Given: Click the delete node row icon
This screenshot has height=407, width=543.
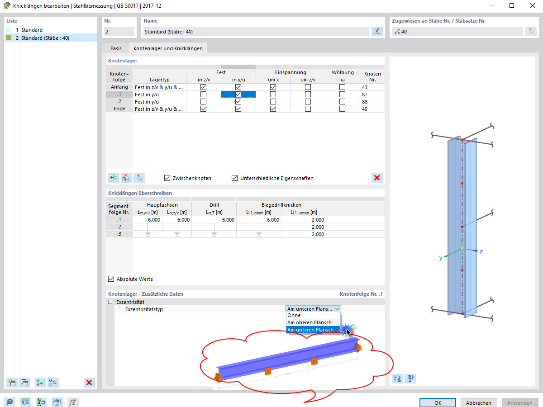Looking at the screenshot, I should click(x=126, y=178).
